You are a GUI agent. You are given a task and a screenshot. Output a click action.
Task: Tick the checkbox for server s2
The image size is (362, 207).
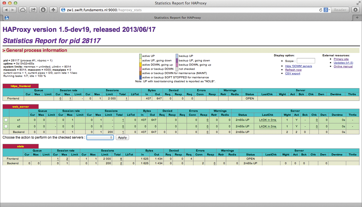click(x=6, y=126)
